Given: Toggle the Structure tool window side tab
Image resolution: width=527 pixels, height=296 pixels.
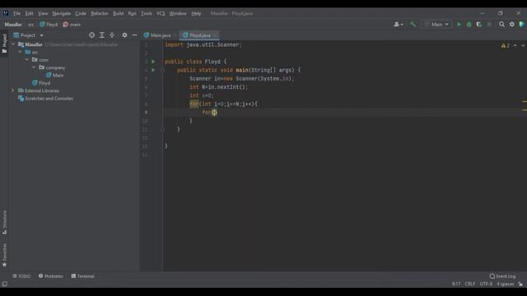Looking at the screenshot, I should tap(4, 223).
